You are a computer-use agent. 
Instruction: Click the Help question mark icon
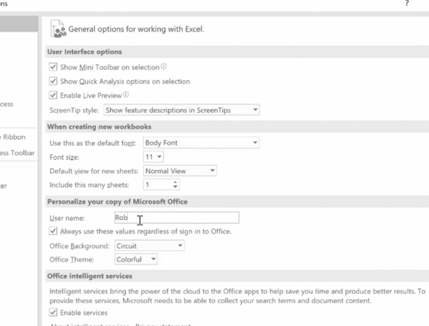point(407,3)
